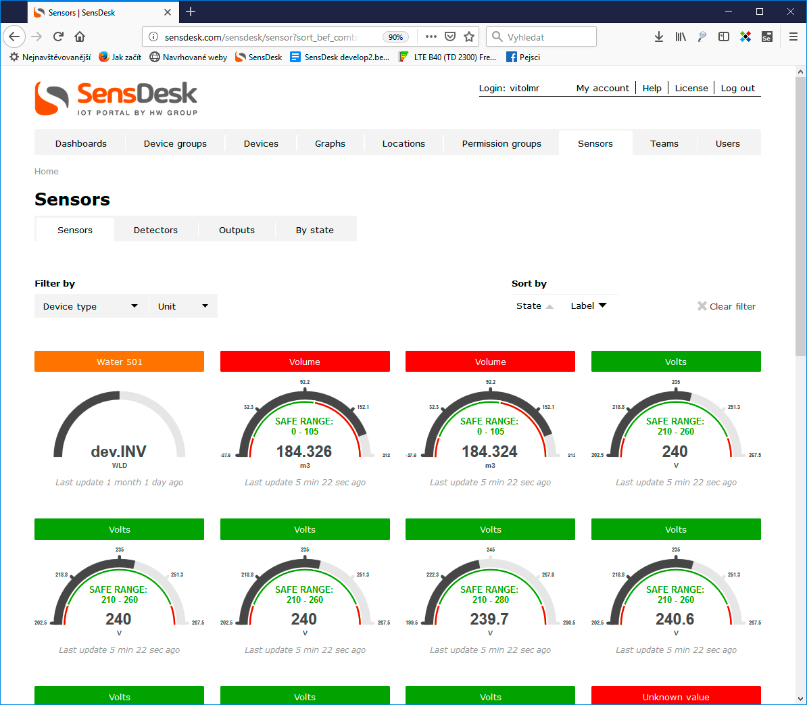Close the Sensors | SensDesk tab
807x705 pixels.
click(x=168, y=12)
